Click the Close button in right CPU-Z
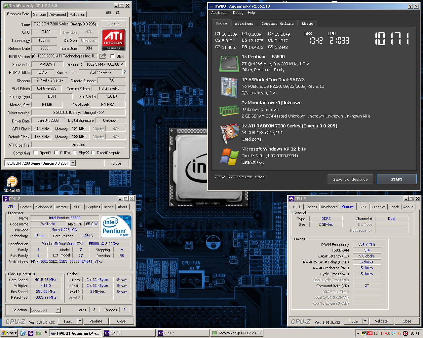Image resolution: width=423 pixels, height=338 pixels. [x=407, y=321]
